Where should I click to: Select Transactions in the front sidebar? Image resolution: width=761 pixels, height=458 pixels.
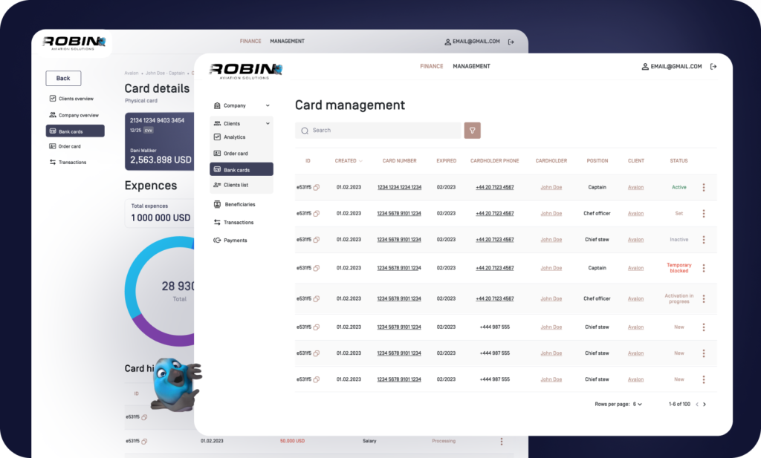[x=239, y=223]
